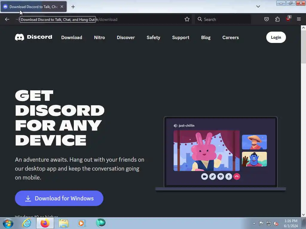306x229 pixels.
Task: Open Windows Media Player from the taskbar
Action: pyautogui.click(x=82, y=223)
